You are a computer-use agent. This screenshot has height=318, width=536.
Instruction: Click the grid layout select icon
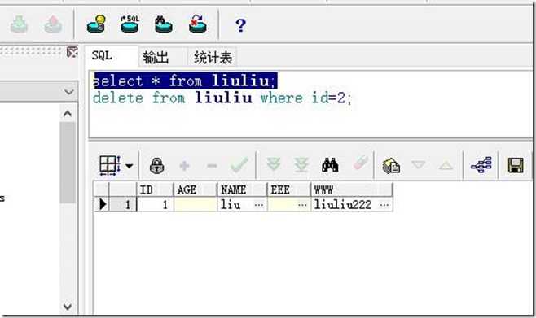(110, 165)
